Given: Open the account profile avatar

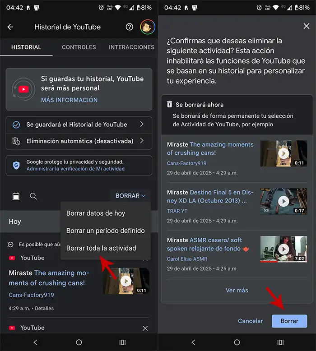Looking at the screenshot, I should coord(148,27).
